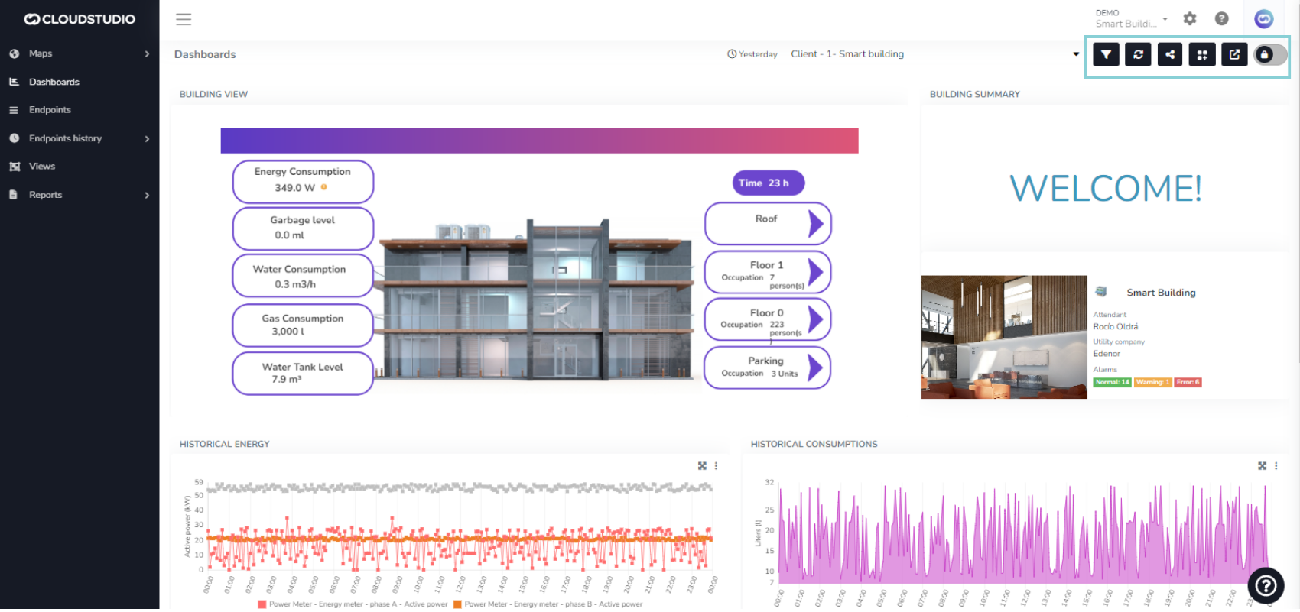Toggle the dashboard lock switch

click(x=1270, y=54)
